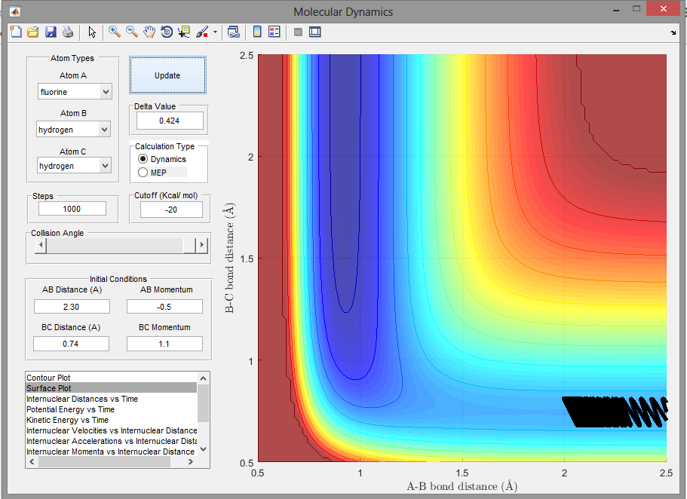Screen dimensions: 687x499
Task: Choose Contour Plot from the plot list
Action: (x=49, y=377)
